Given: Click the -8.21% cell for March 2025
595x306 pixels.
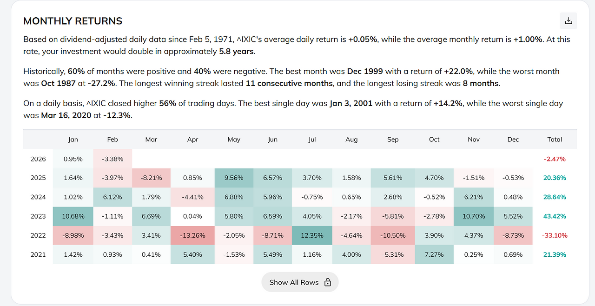Looking at the screenshot, I should click(151, 178).
